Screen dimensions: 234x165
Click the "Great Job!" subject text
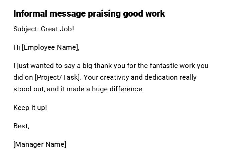pos(57,29)
